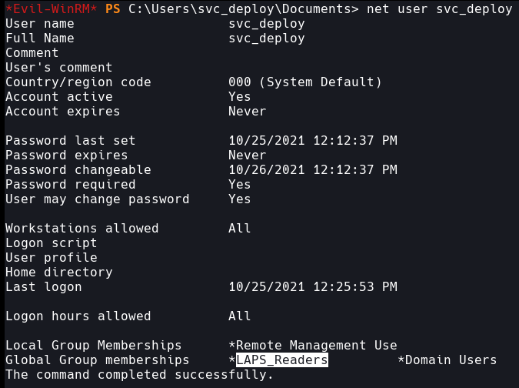Click the Remote Management Use group entry

[x=316, y=346]
